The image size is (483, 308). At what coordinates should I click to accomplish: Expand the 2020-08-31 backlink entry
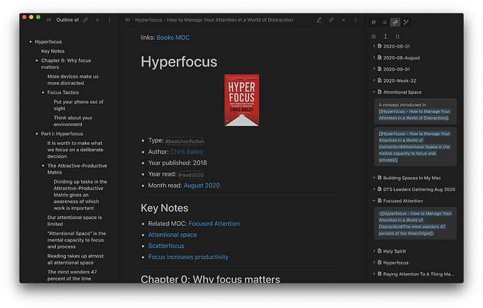(x=374, y=46)
